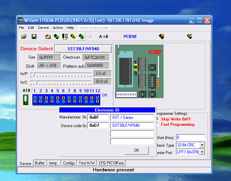Click the Size field showing 0x7FFFF
Image resolution: width=231 pixels, height=181 pixels.
[x=49, y=57]
